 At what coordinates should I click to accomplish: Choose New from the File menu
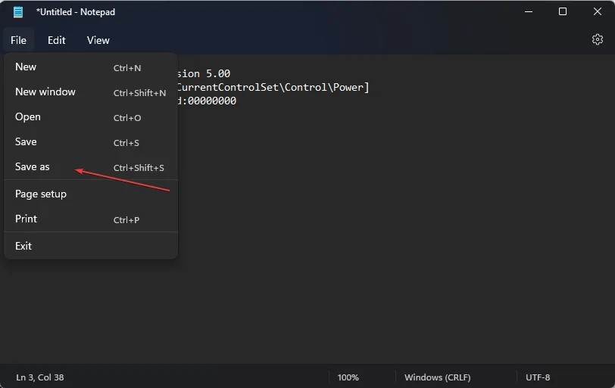(x=91, y=67)
